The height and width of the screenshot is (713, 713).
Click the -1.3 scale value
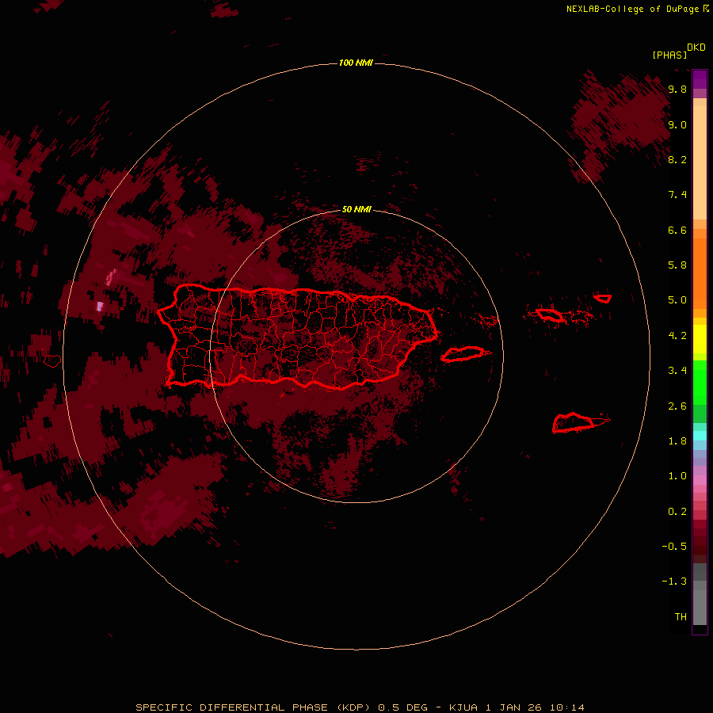674,581
